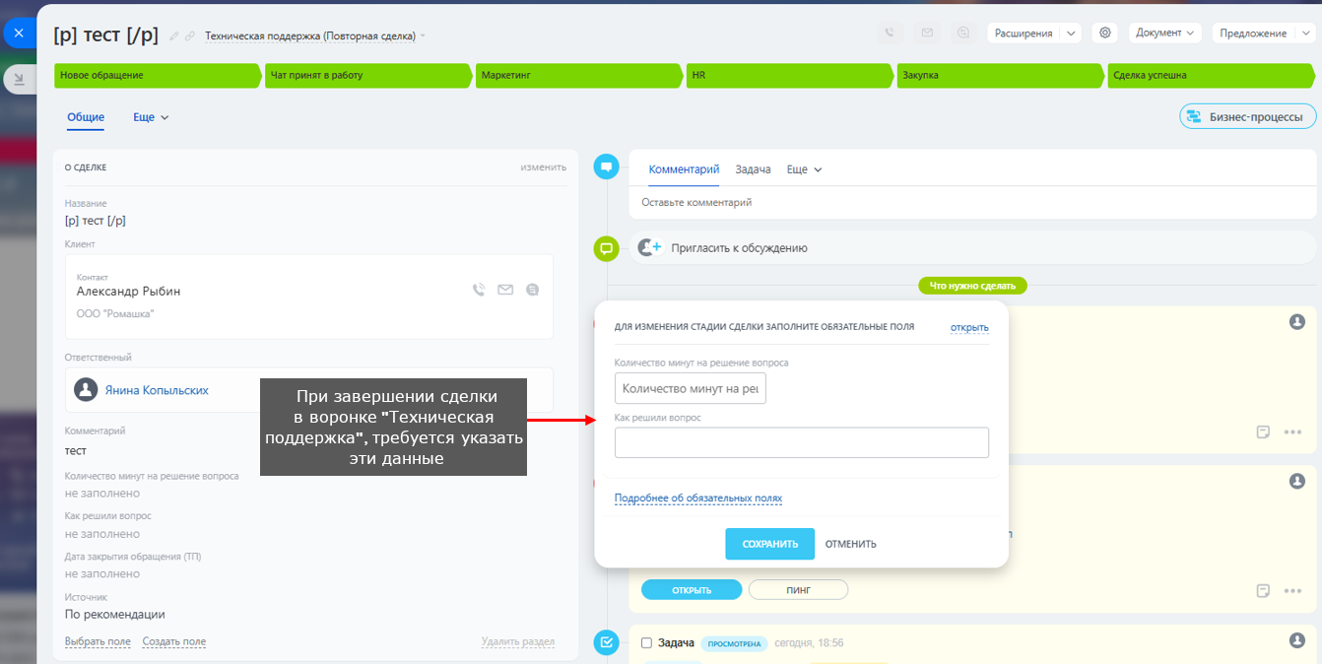Viewport: 1322px width, 664px height.
Task: Open the three-dots menu in the first activity card
Action: pos(1292,432)
